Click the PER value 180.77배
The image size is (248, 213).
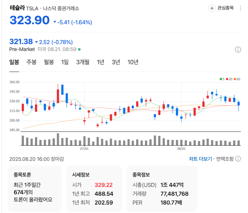point(171,203)
